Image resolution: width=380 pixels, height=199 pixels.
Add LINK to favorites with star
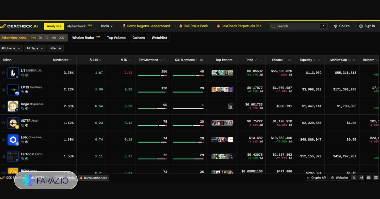[4, 140]
